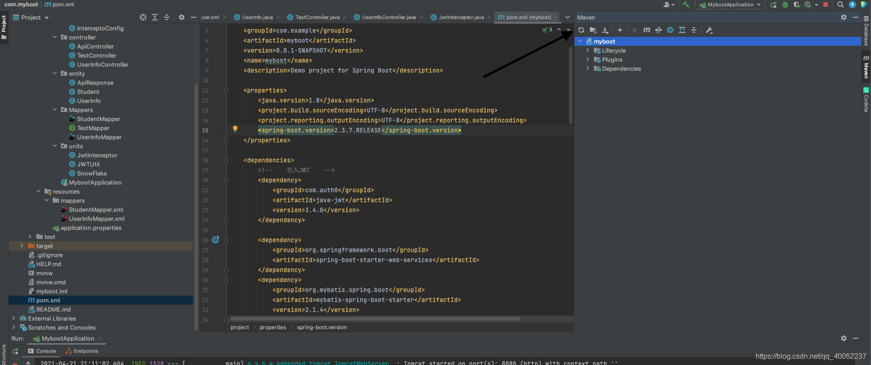Download sources and documentation in Maven
Screen dimensions: 871x365
605,30
